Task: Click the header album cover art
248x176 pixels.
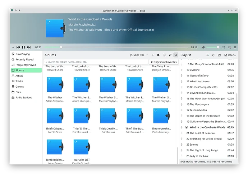Action: (x=55, y=28)
